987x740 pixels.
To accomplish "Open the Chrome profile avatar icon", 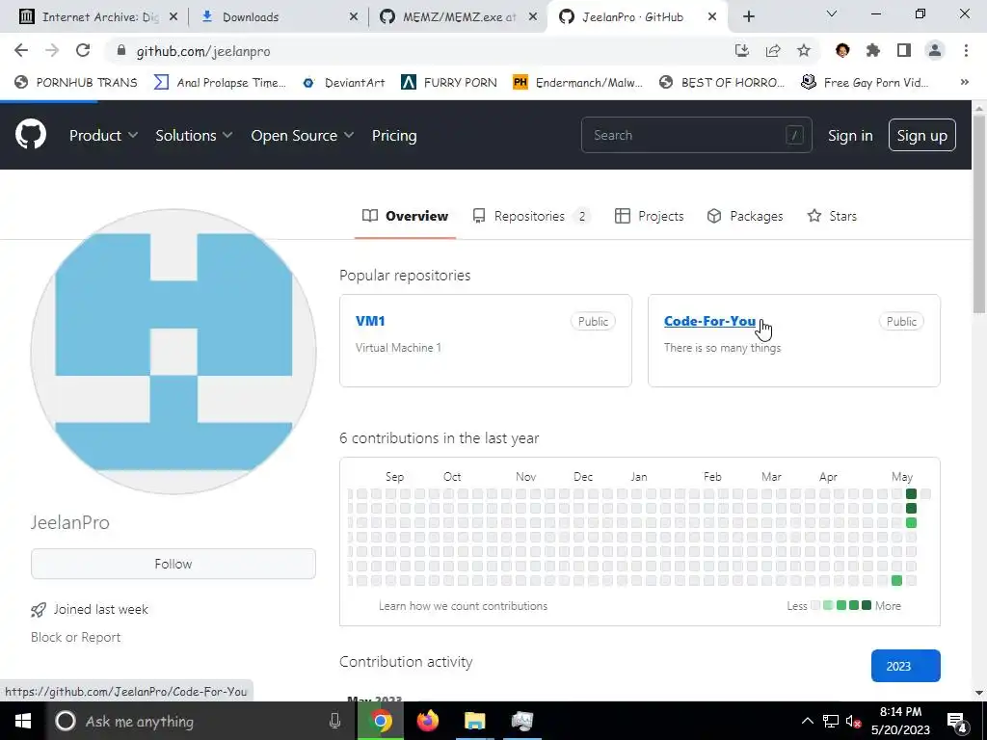I will [935, 50].
